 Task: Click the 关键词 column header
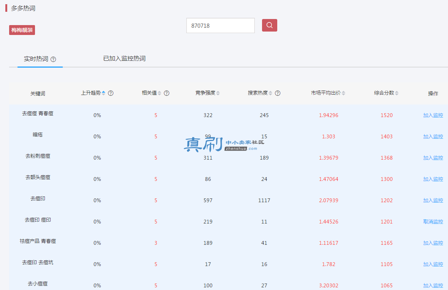click(x=38, y=93)
